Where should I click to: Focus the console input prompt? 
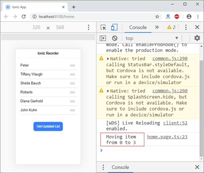click(x=150, y=150)
